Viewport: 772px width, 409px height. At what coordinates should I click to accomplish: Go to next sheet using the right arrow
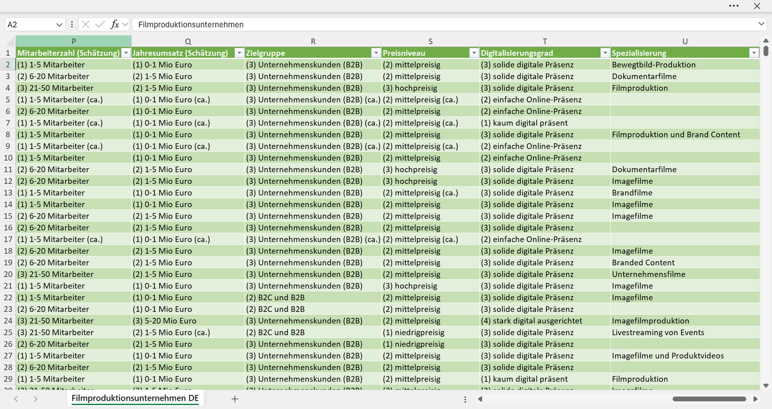36,399
